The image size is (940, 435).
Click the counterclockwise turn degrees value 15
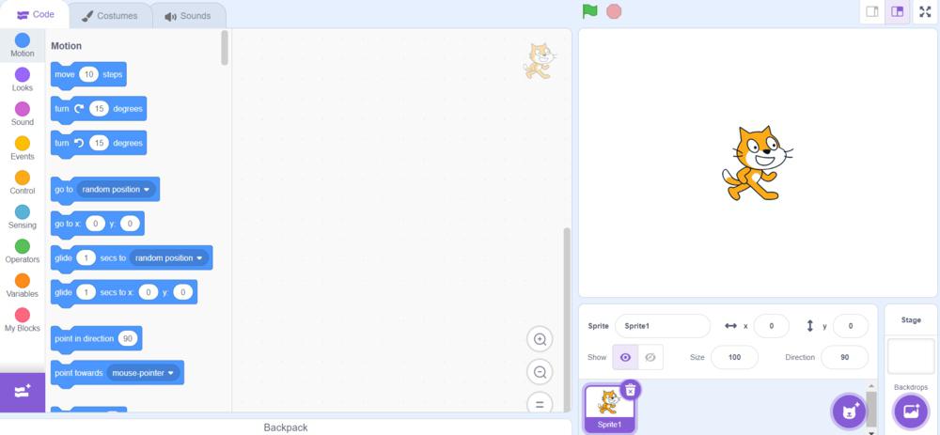click(x=99, y=143)
